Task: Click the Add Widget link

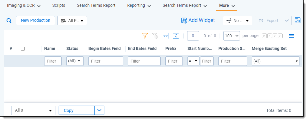Action: pos(198,21)
